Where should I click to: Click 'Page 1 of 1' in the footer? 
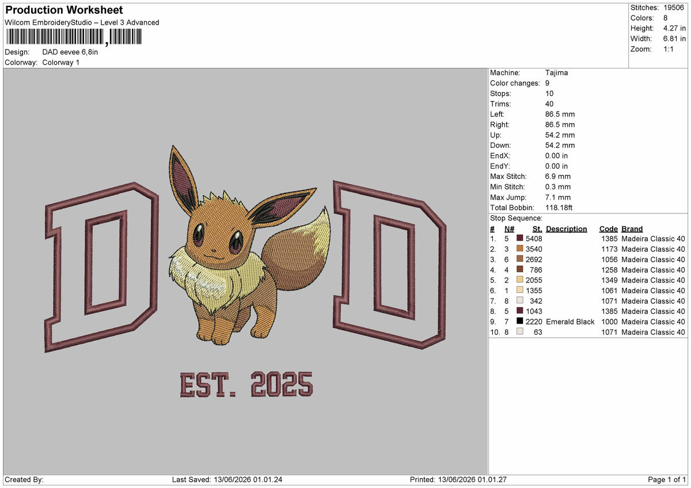click(667, 480)
